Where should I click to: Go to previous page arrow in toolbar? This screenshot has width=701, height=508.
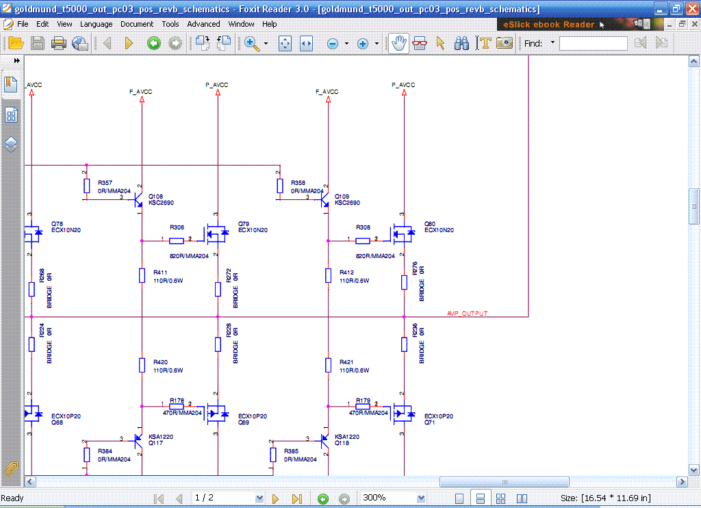[107, 43]
